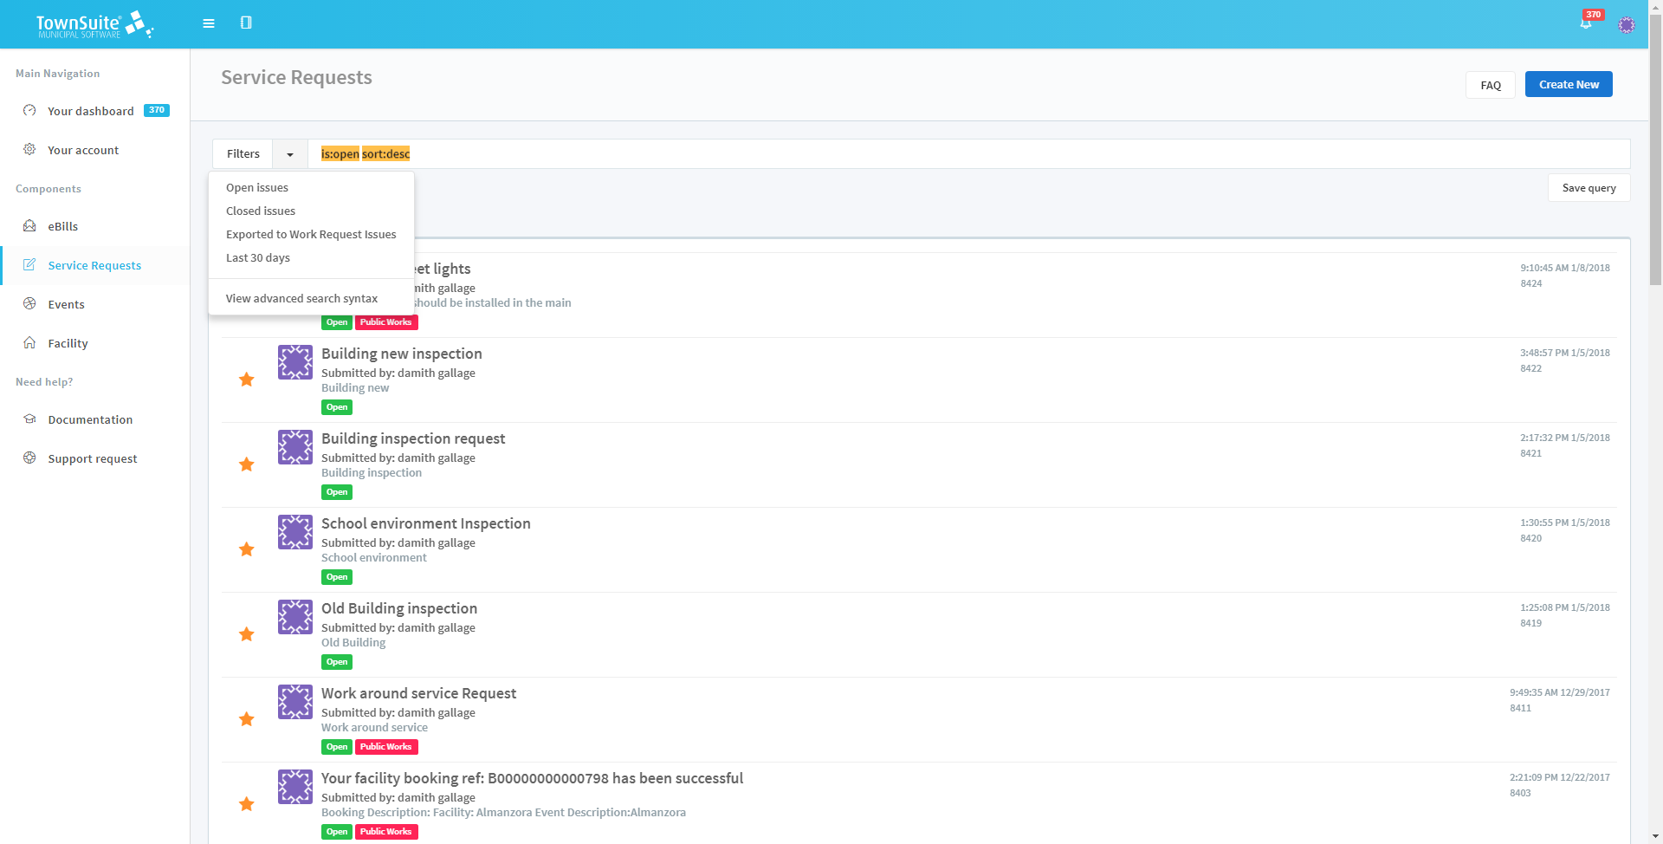Open Building new inspection request
This screenshot has width=1663, height=844.
(x=402, y=354)
